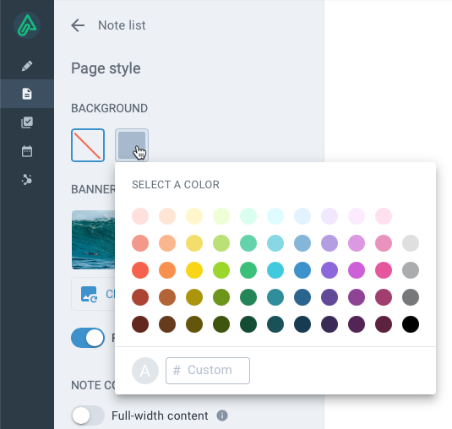The image size is (452, 429).
Task: Toggle the Full-width content switch
Action: [88, 415]
